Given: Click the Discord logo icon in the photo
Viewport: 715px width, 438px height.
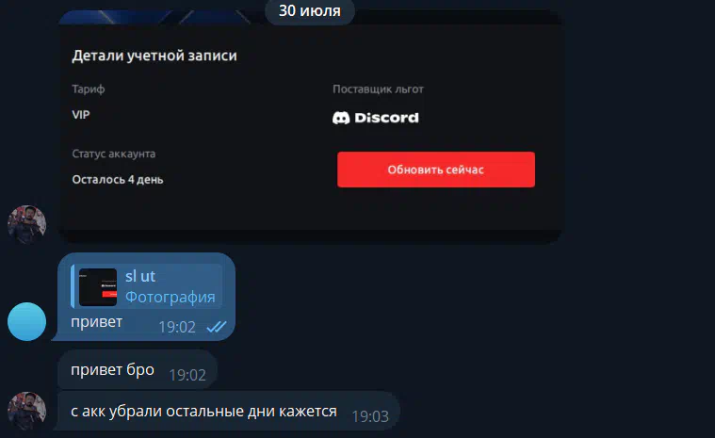Looking at the screenshot, I should pyautogui.click(x=341, y=118).
